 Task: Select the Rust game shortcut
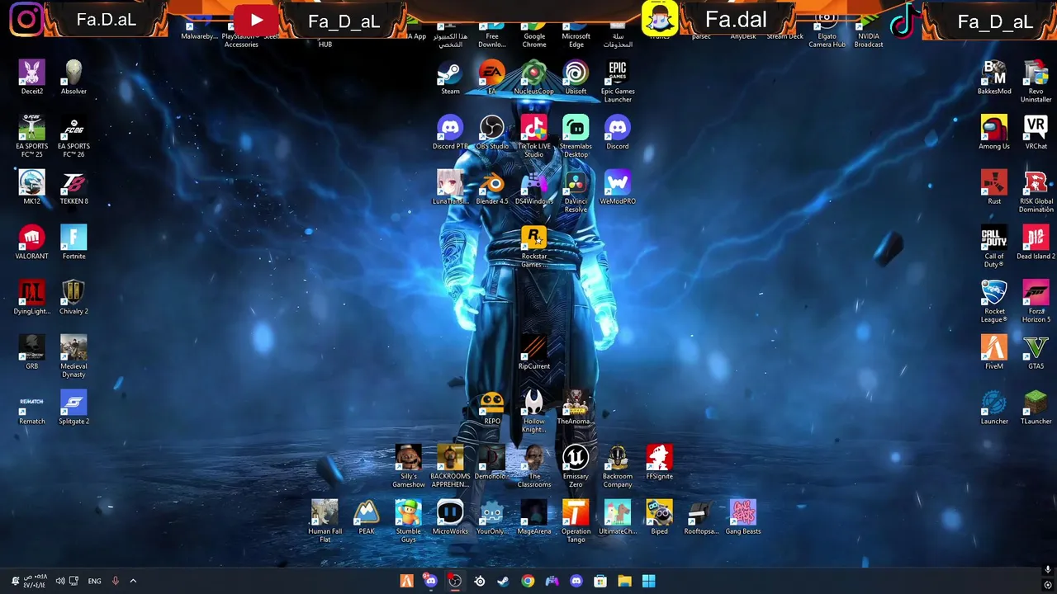[x=994, y=188]
